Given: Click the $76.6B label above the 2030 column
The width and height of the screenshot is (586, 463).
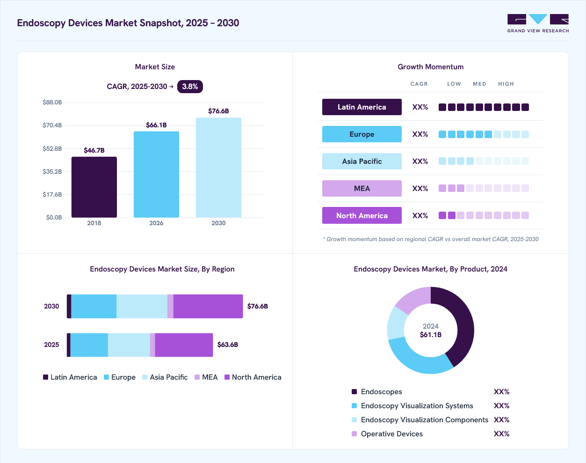Looking at the screenshot, I should point(218,111).
